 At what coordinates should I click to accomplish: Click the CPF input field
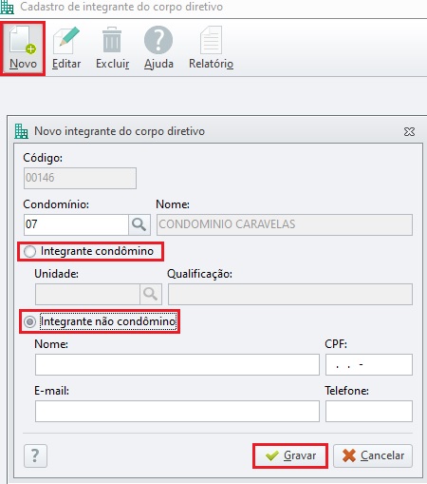(x=369, y=364)
